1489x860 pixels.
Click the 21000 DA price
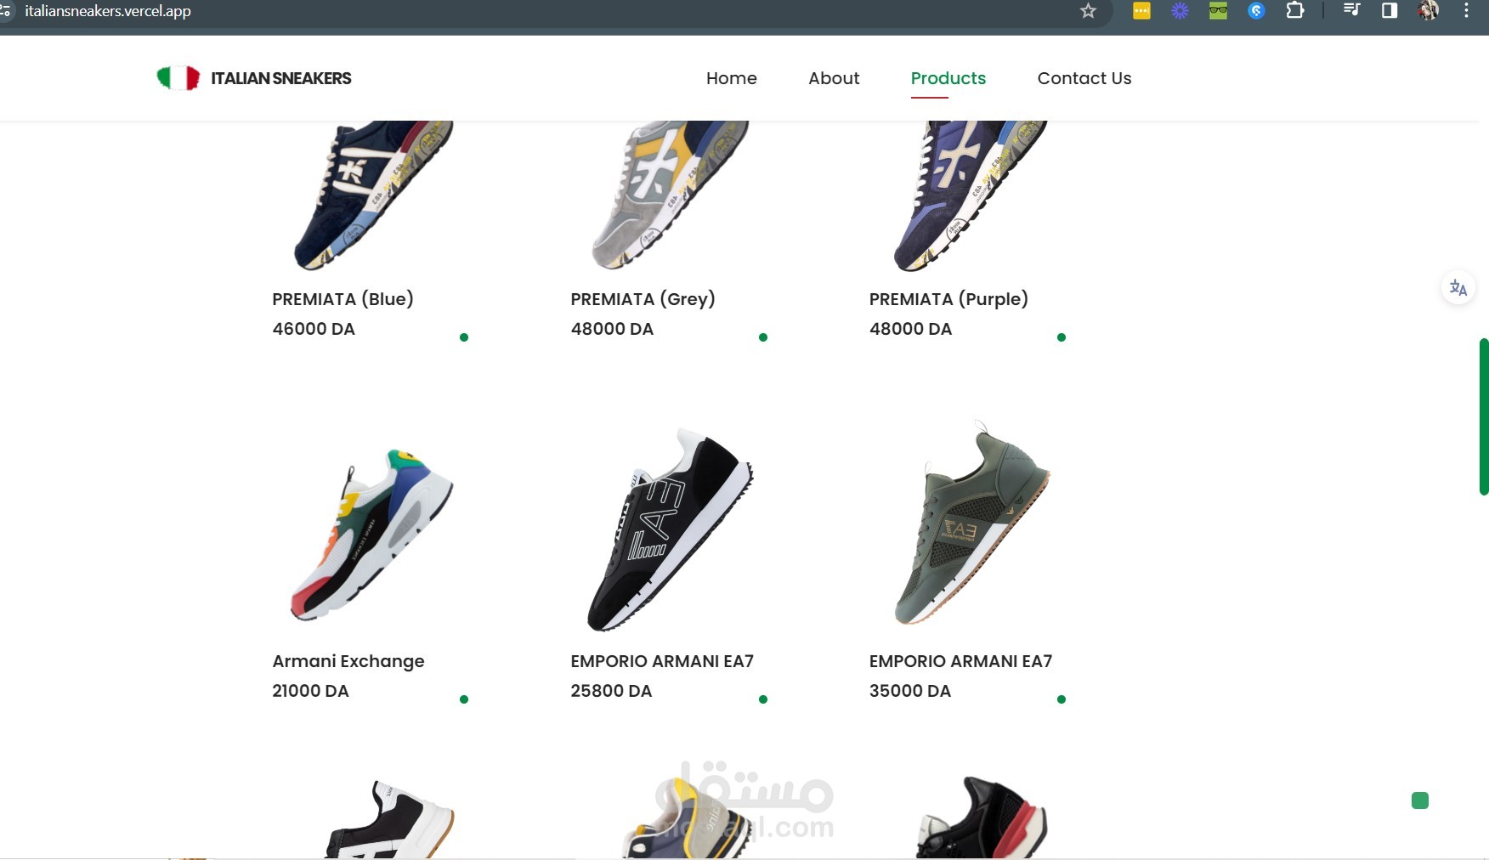[x=310, y=691]
